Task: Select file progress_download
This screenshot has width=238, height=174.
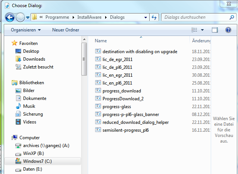Action: (x=122, y=91)
